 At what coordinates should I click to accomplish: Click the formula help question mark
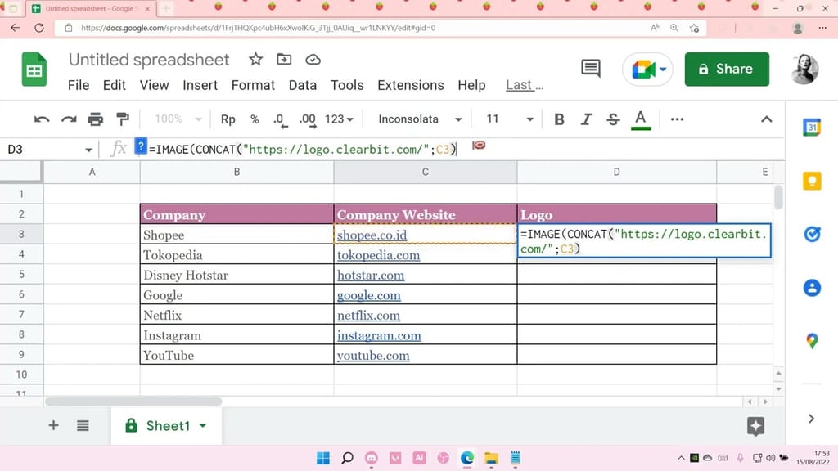click(141, 146)
